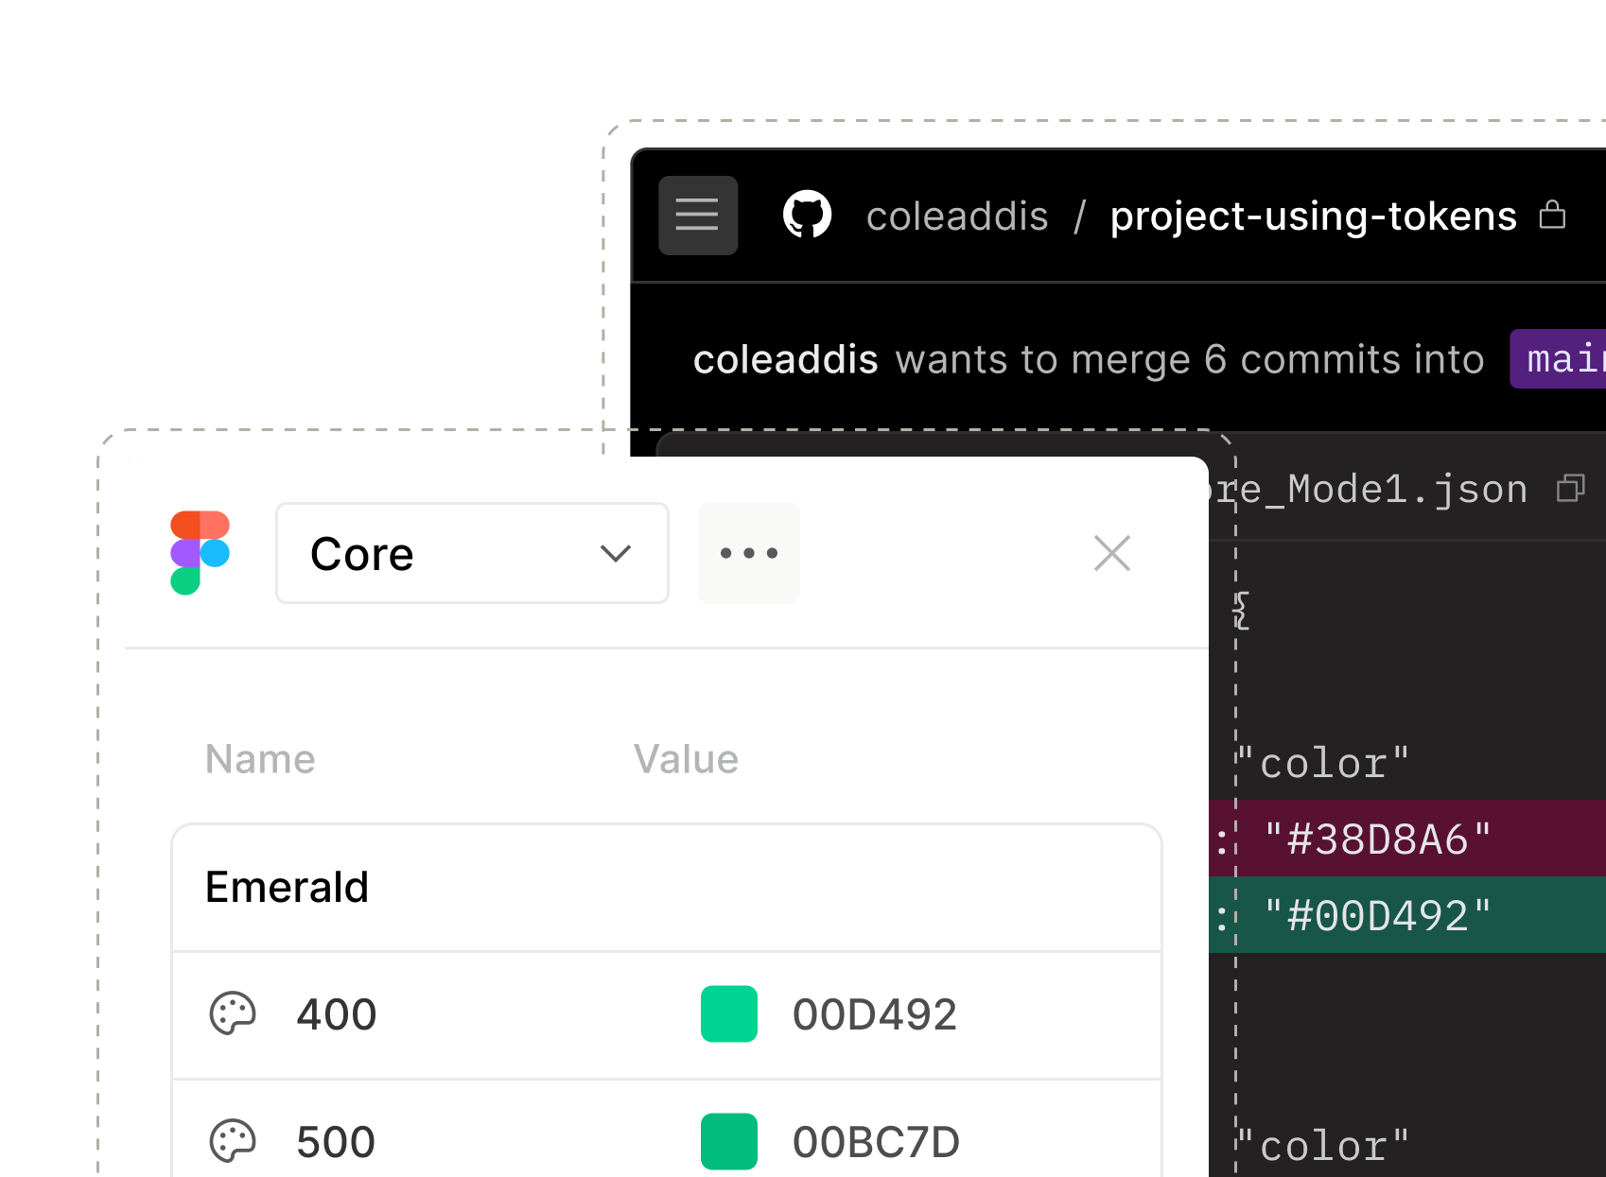The width and height of the screenshot is (1606, 1177).
Task: Click the 00BC7D color swatch
Action: pyautogui.click(x=729, y=1141)
